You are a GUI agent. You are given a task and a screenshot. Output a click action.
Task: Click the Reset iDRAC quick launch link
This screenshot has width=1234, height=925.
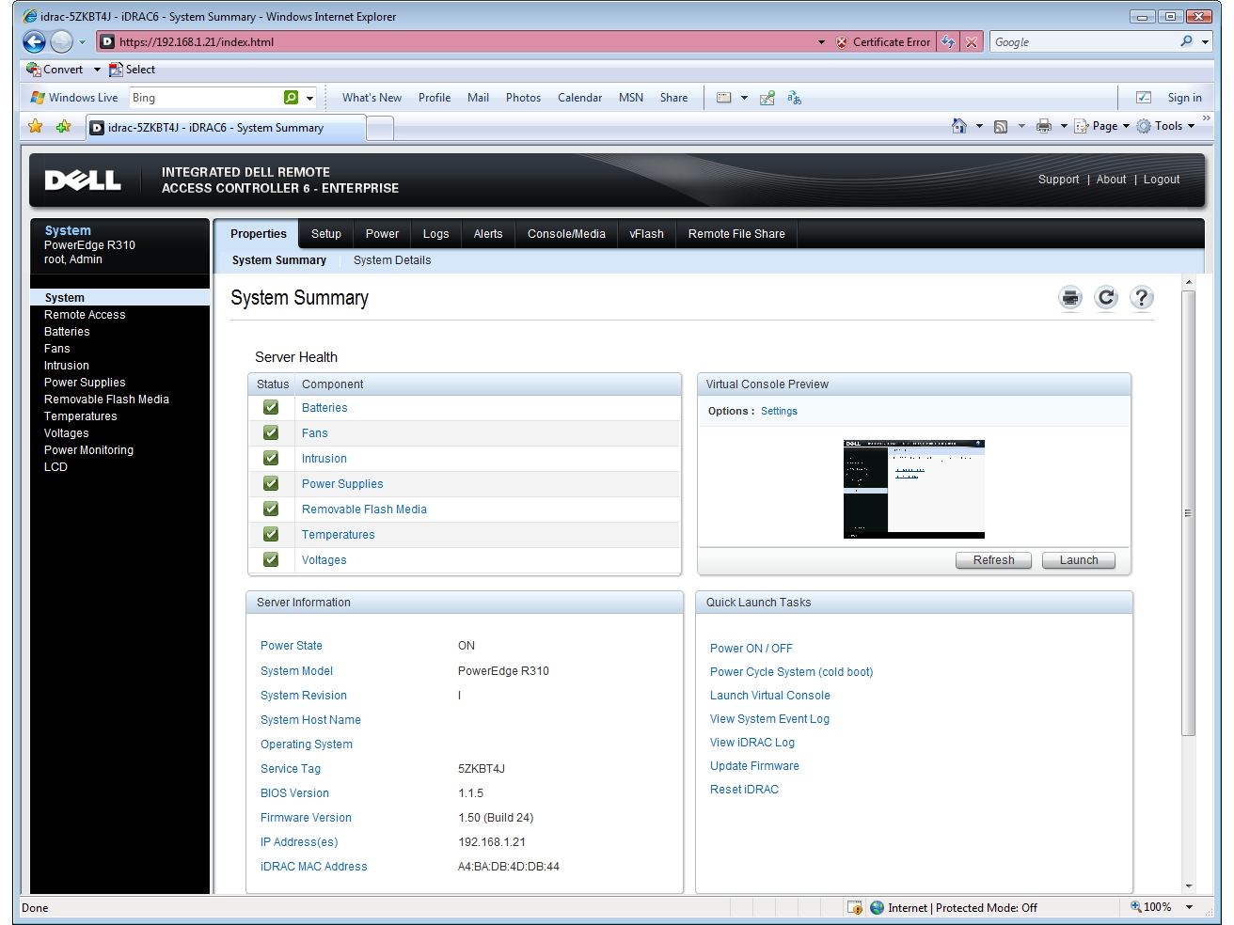pyautogui.click(x=744, y=790)
